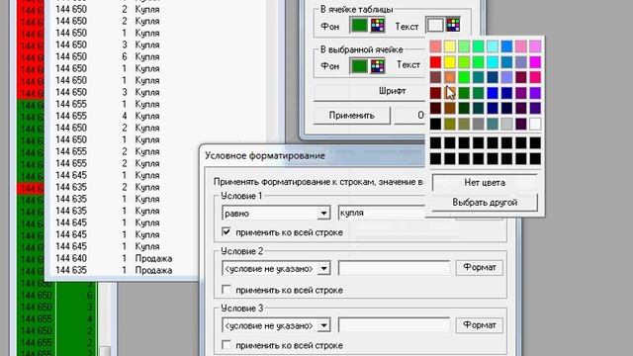The height and width of the screenshot is (356, 633).
Task: Click the Условное форматирование title bar
Action: point(313,156)
